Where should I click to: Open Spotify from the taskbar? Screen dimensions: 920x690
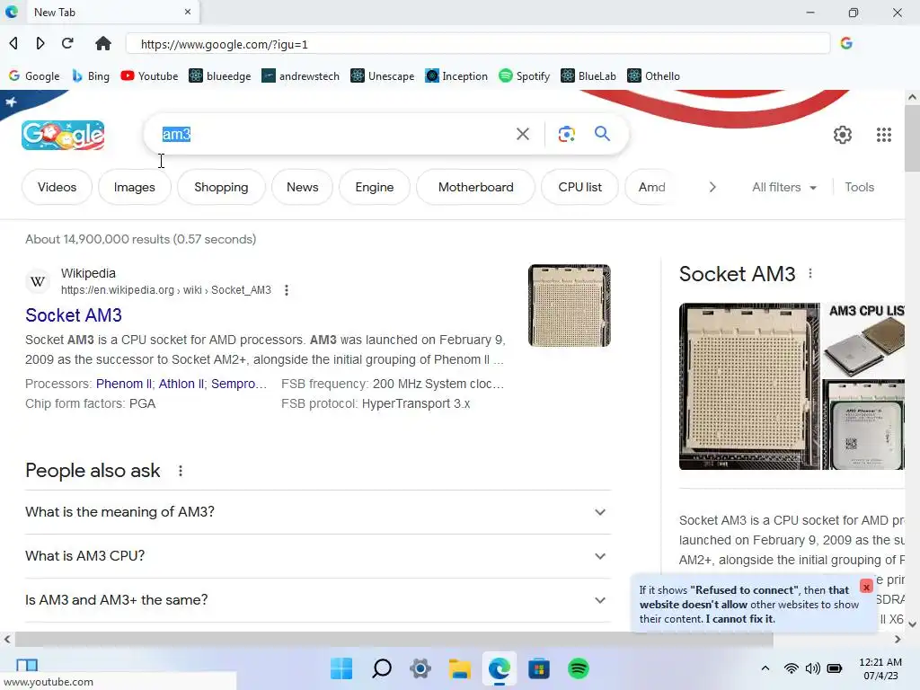coord(579,668)
